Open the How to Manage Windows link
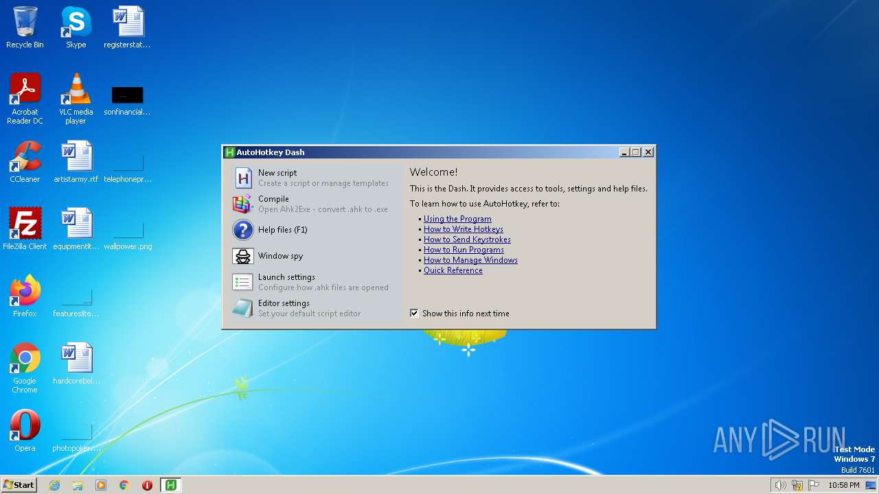Image resolution: width=879 pixels, height=494 pixels. tap(470, 260)
